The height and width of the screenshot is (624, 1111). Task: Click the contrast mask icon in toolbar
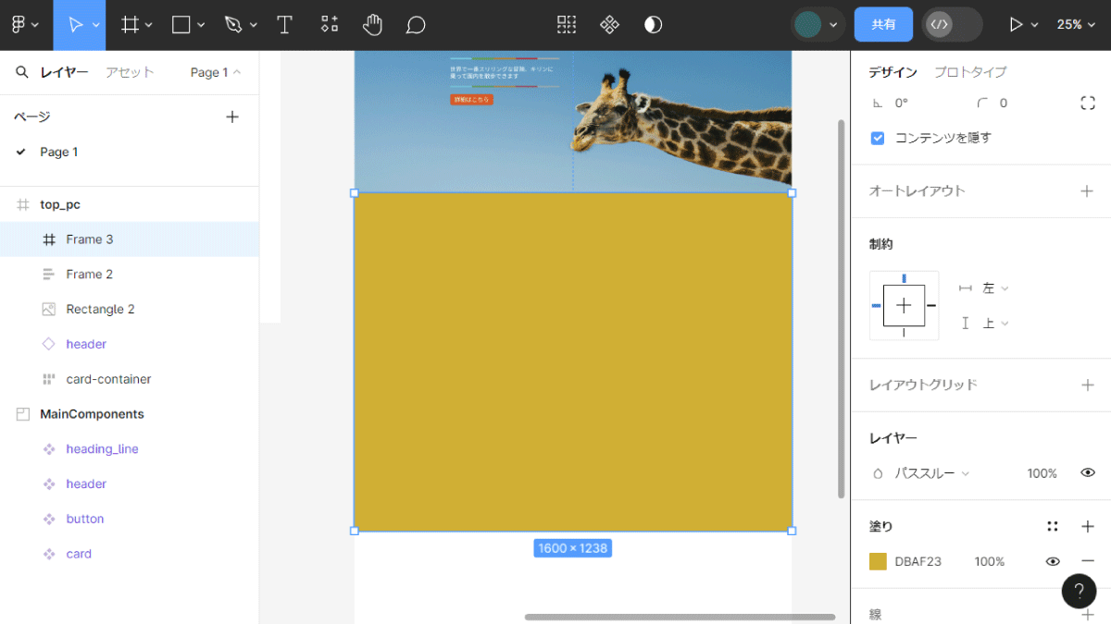(653, 25)
